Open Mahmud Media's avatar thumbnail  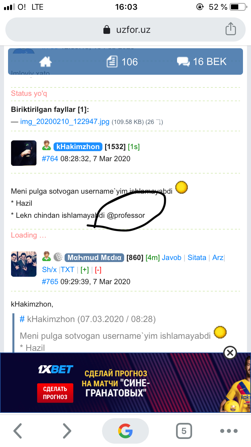(24, 264)
